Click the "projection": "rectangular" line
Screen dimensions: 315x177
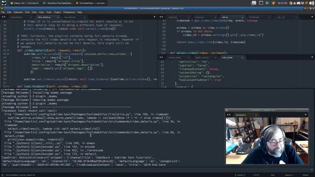tap(201, 76)
